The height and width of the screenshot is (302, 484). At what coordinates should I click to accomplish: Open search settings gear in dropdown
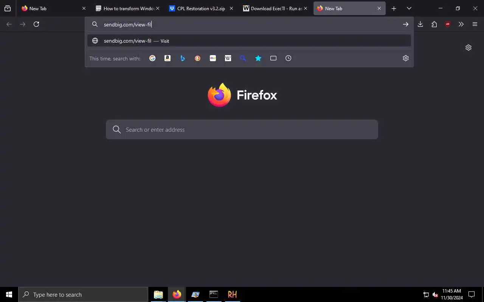point(406,58)
